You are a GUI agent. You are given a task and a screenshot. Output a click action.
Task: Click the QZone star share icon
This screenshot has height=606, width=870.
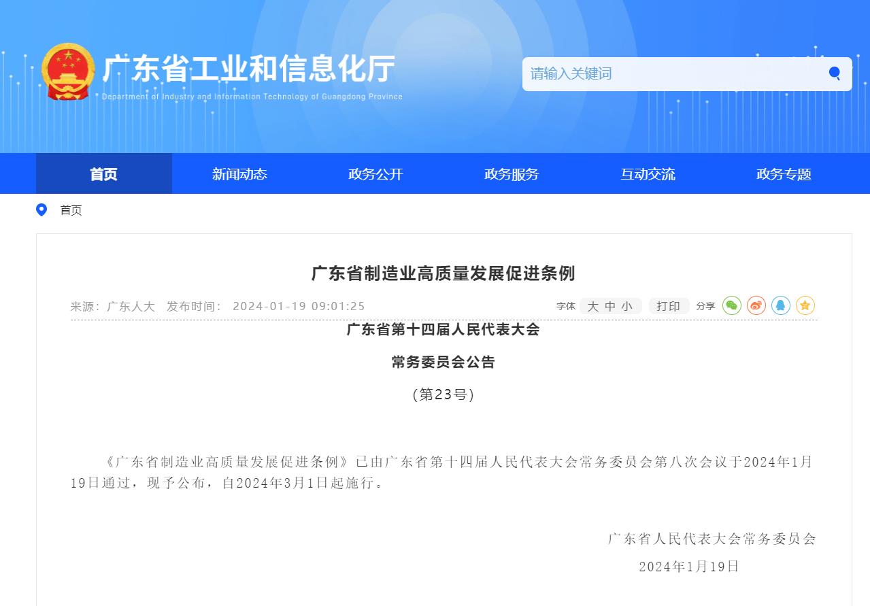coord(805,306)
